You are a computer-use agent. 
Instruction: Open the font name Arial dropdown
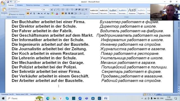point(42,10)
